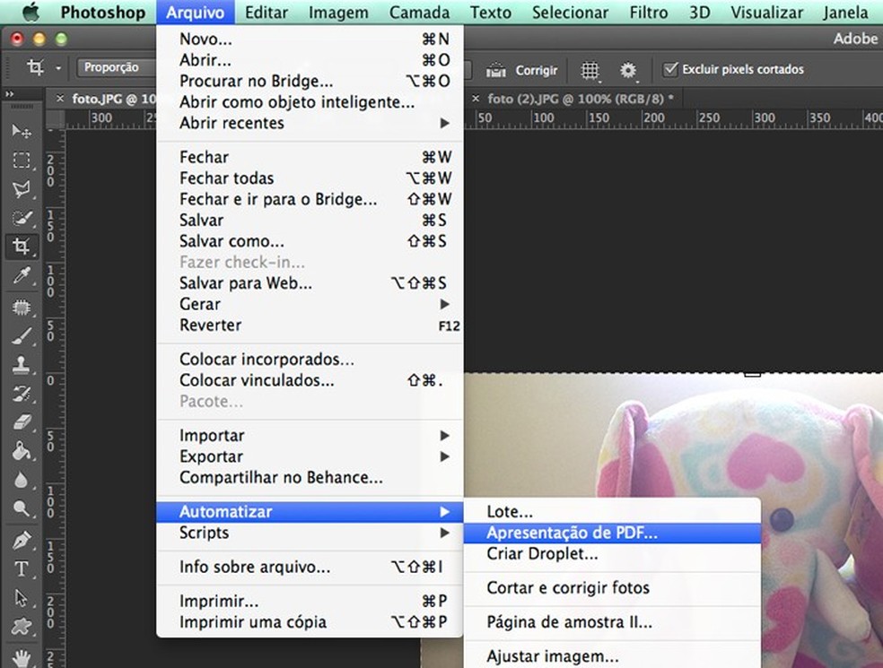883x668 pixels.
Task: Choose Cortar e corrigir fotos
Action: point(612,587)
